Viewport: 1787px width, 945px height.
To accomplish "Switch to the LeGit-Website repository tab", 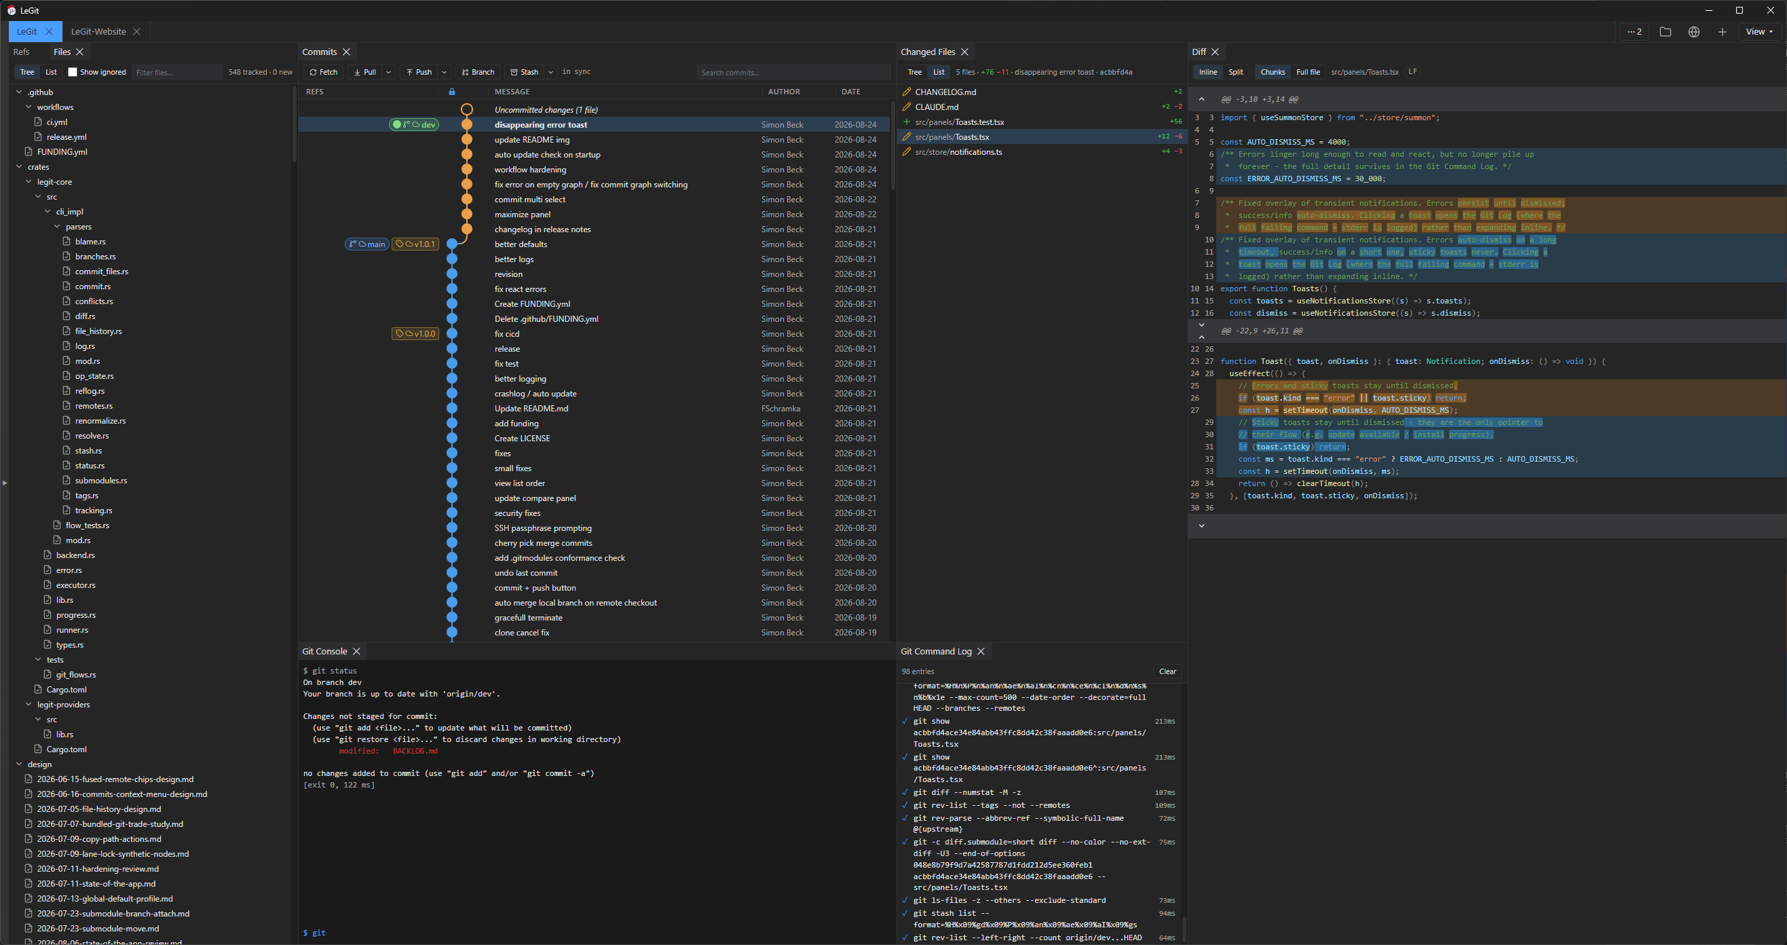I will pos(98,32).
